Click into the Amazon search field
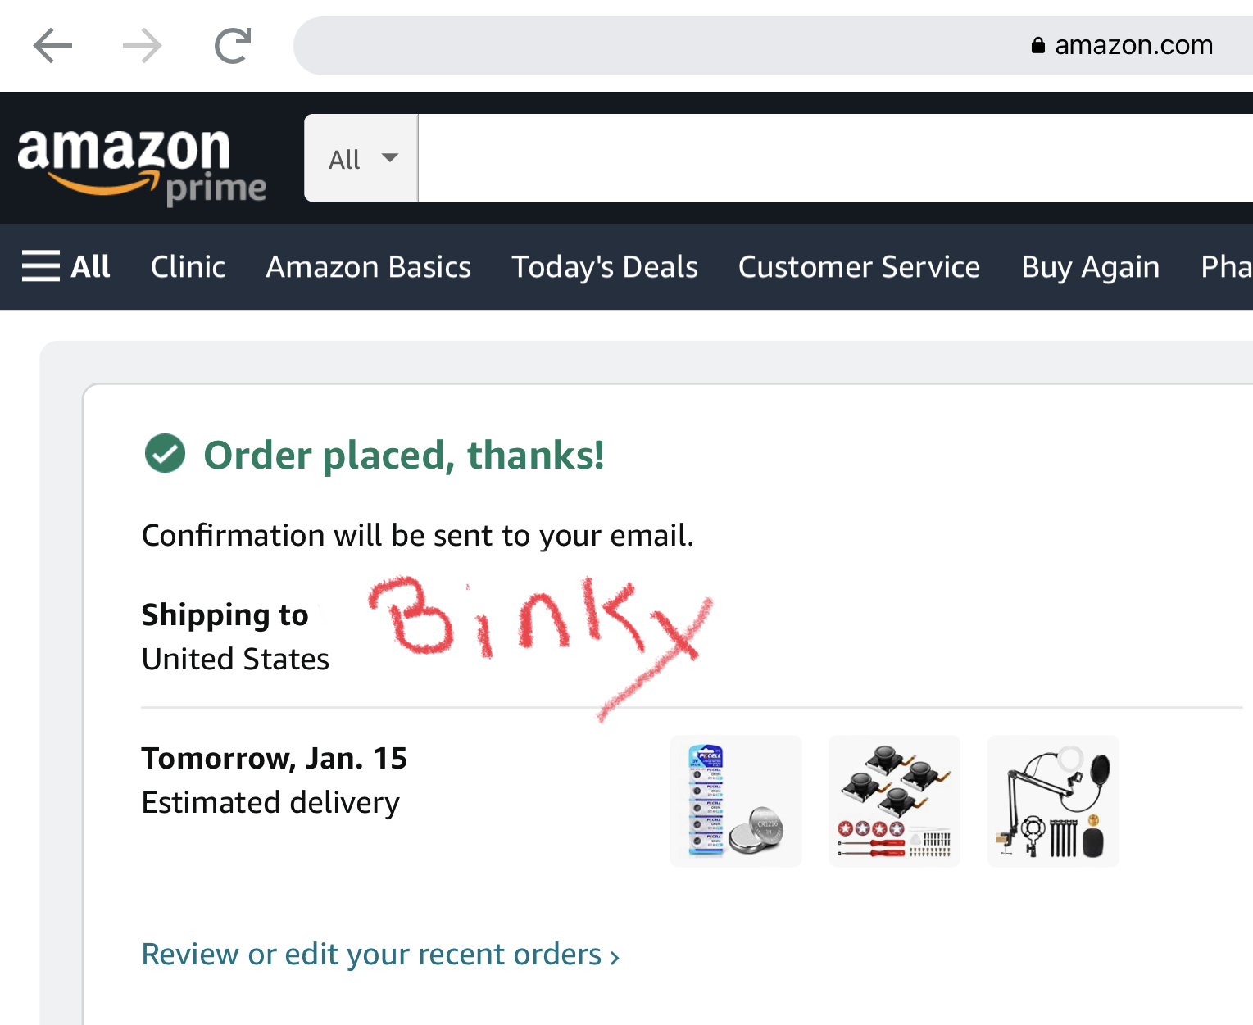 click(835, 158)
